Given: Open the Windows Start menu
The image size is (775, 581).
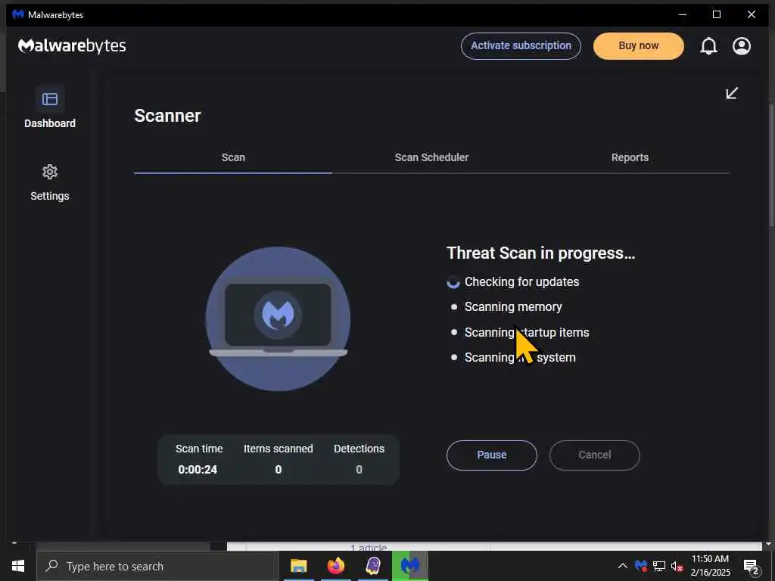Looking at the screenshot, I should (x=18, y=566).
